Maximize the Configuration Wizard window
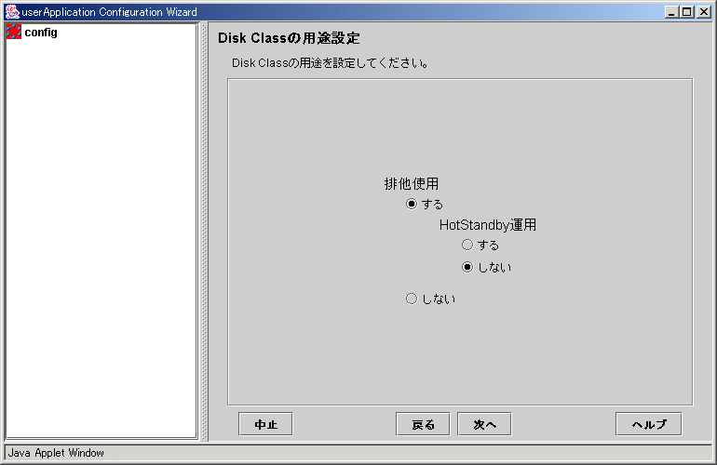This screenshot has width=717, height=465. [x=687, y=12]
